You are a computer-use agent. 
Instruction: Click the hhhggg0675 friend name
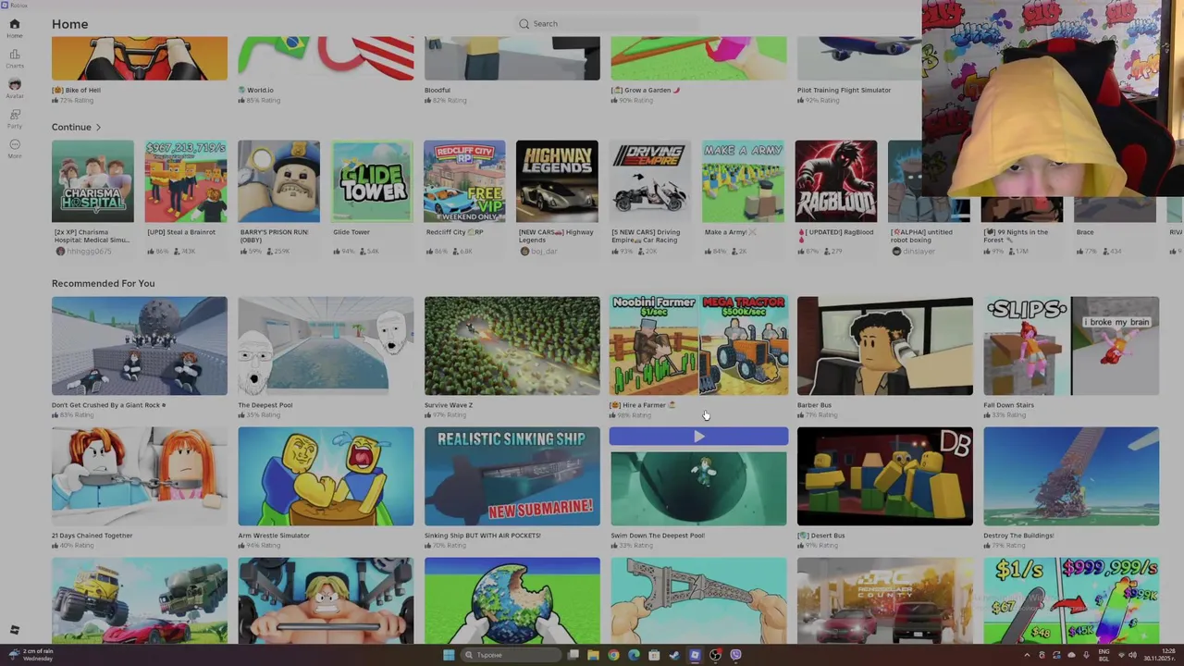(89, 252)
